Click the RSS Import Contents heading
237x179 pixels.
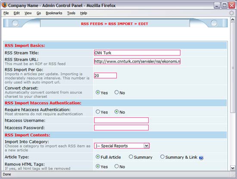(x=27, y=135)
